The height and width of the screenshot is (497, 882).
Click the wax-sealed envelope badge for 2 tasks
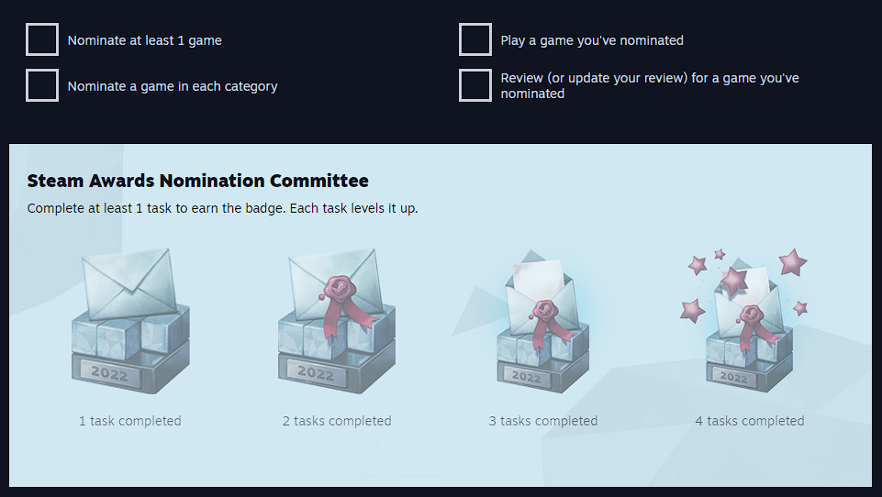tap(337, 321)
